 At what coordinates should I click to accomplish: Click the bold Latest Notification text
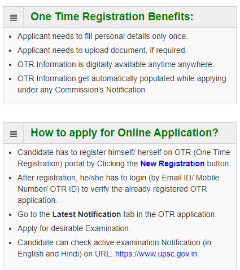click(86, 214)
